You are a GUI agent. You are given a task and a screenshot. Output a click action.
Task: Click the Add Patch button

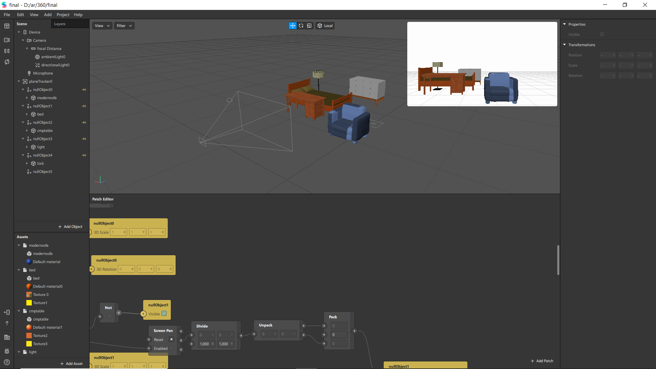point(542,361)
